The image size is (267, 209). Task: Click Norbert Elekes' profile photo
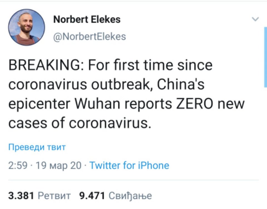[x=27, y=27]
